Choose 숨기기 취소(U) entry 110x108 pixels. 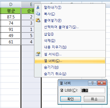tap(70, 74)
